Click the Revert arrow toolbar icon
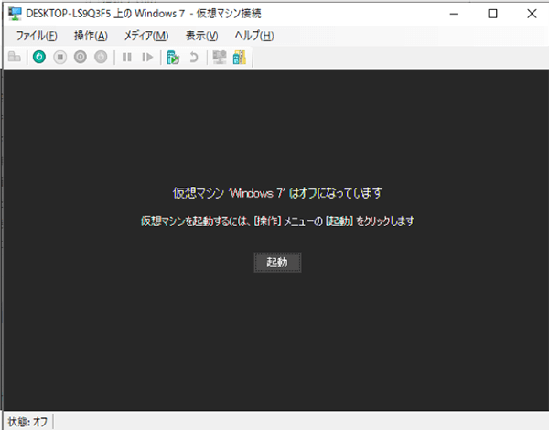 coord(194,57)
